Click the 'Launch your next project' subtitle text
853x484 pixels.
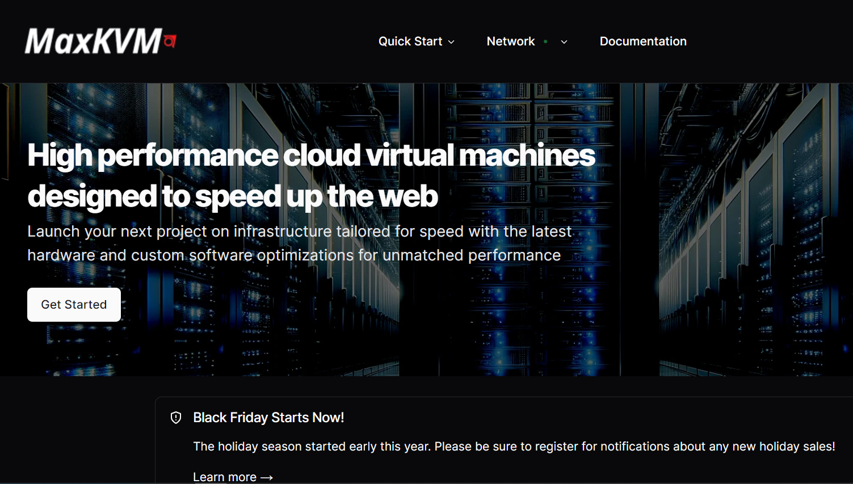tap(300, 243)
